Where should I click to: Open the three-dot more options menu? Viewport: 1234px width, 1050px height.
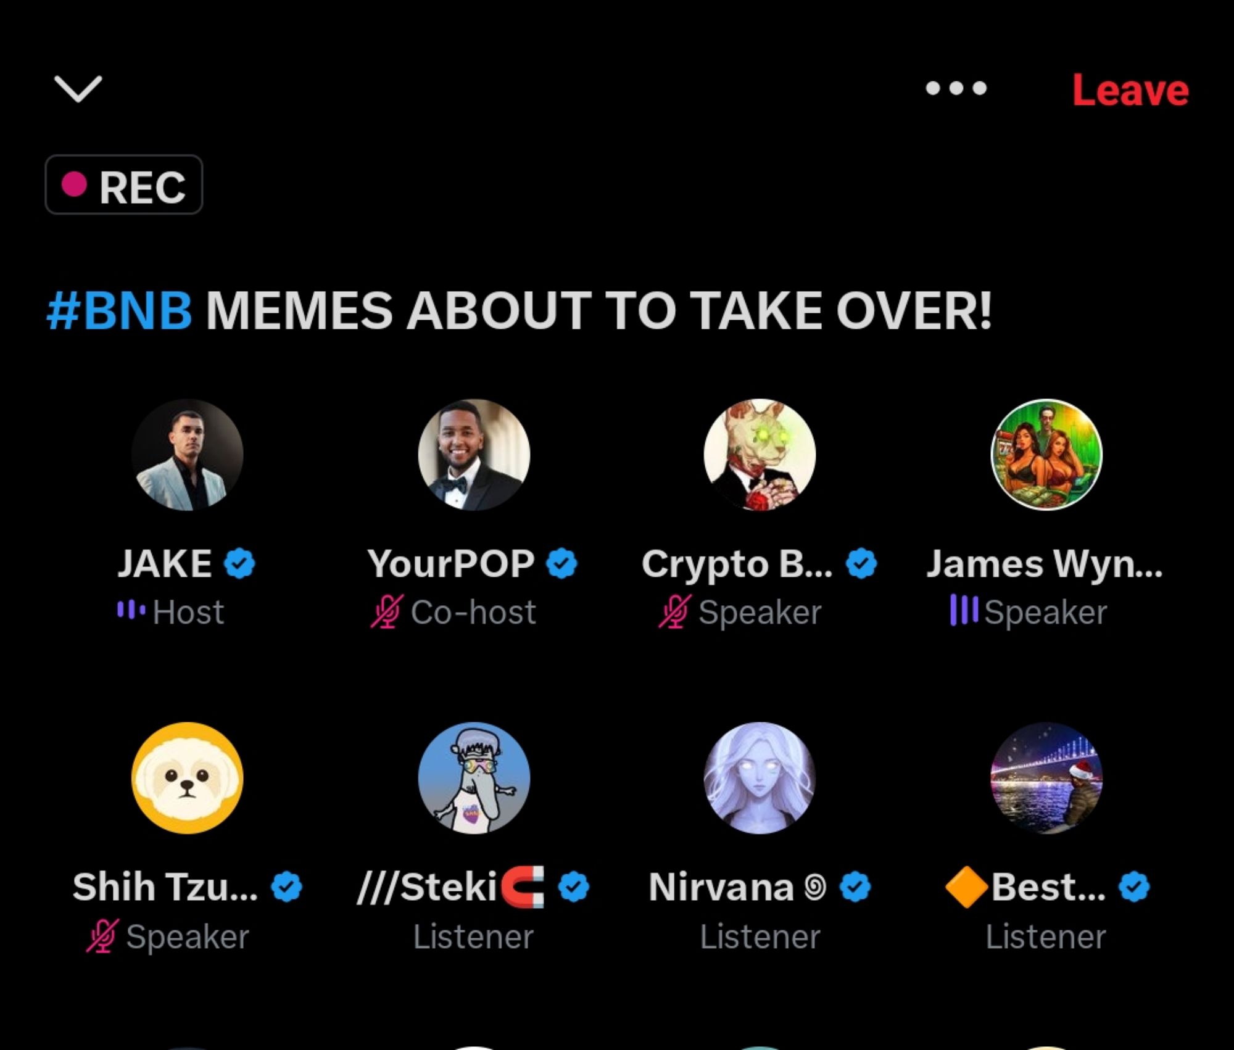coord(956,88)
